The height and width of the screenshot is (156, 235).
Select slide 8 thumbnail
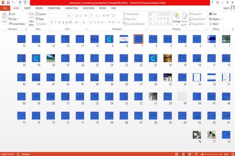124,39
